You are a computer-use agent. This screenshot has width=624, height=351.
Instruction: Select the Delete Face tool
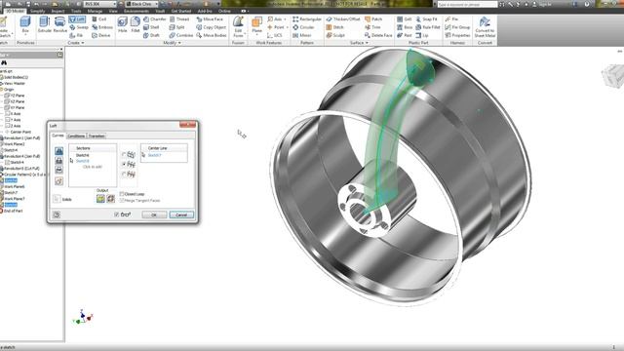(x=378, y=35)
